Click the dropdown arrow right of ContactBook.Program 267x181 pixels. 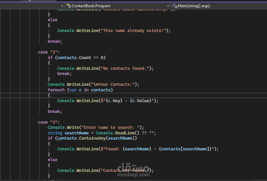(168, 6)
